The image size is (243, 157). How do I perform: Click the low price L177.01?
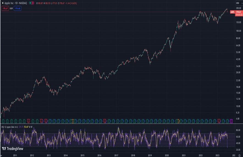[54, 3]
